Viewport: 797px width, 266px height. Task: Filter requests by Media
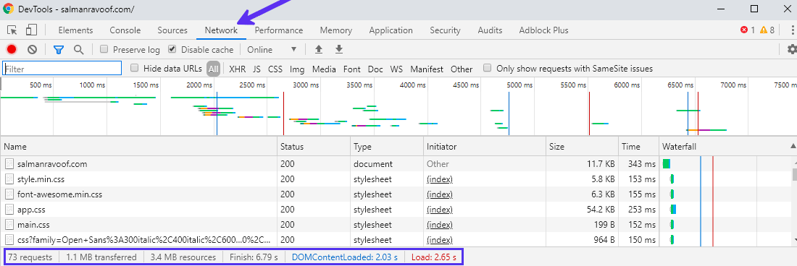[324, 69]
